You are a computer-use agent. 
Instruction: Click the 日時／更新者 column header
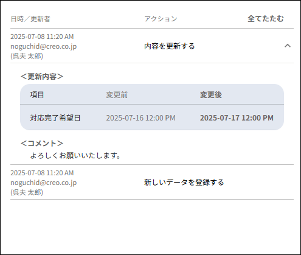(x=30, y=19)
